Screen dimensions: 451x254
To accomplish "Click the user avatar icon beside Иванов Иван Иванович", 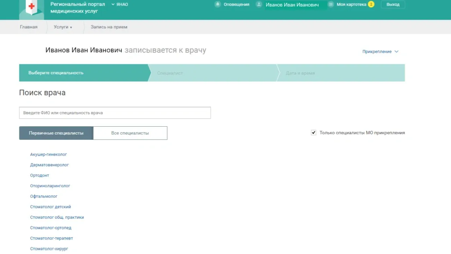I will click(258, 4).
